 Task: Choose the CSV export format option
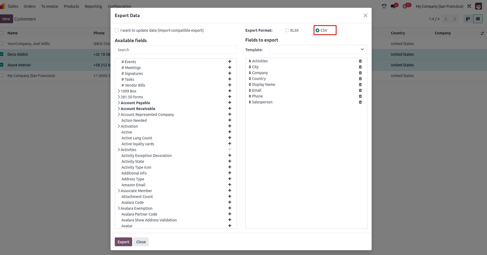pos(317,30)
